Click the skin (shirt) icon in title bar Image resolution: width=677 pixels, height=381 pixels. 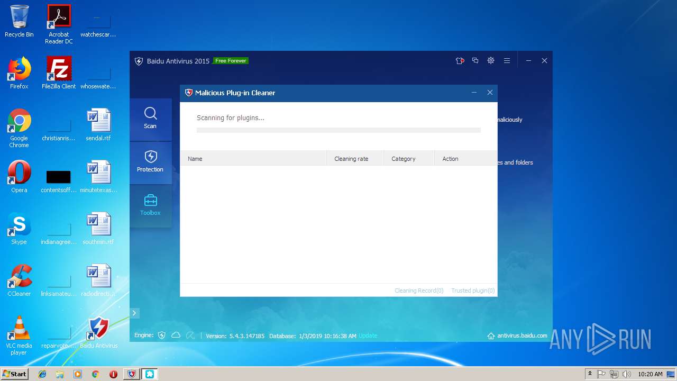(460, 61)
